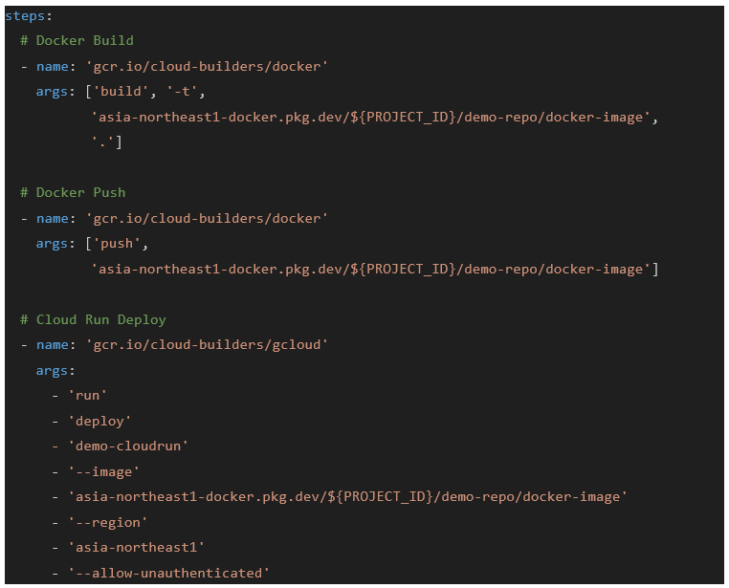Click the 'run' list item

click(87, 395)
